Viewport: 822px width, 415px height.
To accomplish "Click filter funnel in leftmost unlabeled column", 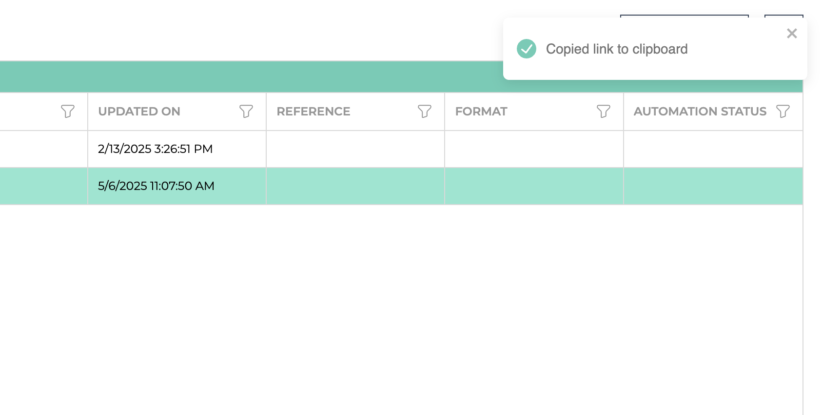I will (68, 112).
